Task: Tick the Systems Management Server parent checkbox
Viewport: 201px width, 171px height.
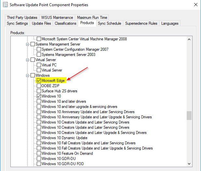Action: [x=33, y=44]
